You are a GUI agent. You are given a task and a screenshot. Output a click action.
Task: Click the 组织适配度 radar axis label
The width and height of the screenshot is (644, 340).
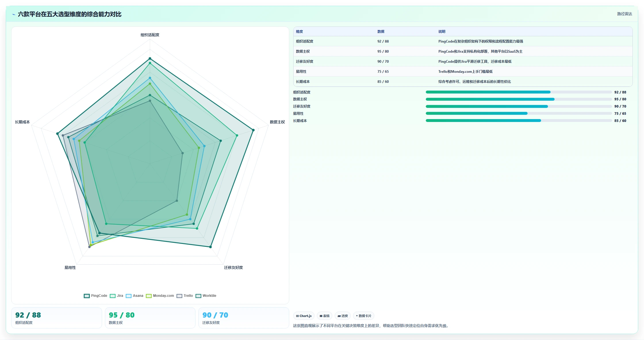click(150, 35)
